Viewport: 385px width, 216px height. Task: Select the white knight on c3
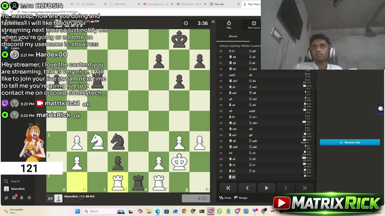coord(97,142)
